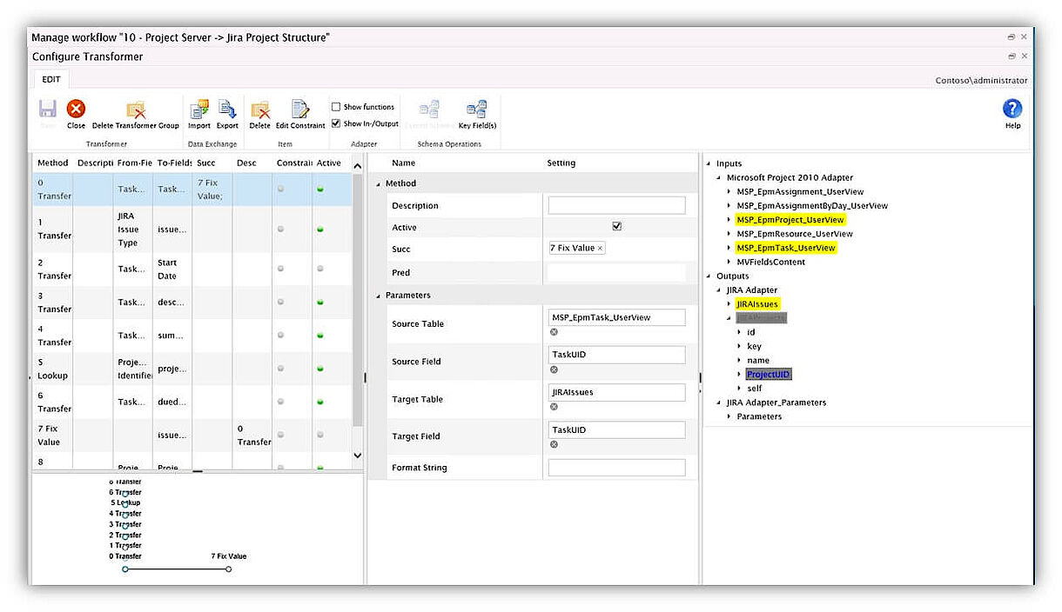Screen dimensions: 1062x612
Task: Enable the Show functions checkbox
Action: tap(336, 107)
